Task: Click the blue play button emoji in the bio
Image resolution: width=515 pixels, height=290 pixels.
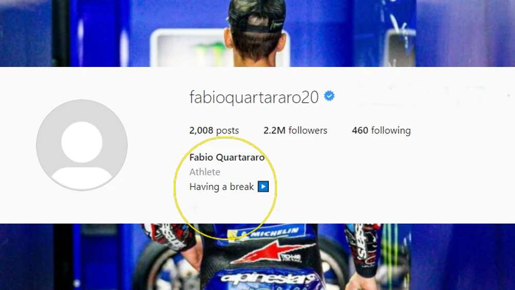Action: coord(263,186)
